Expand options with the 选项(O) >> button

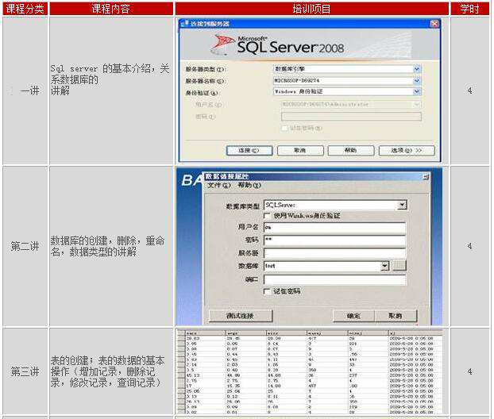click(x=407, y=151)
